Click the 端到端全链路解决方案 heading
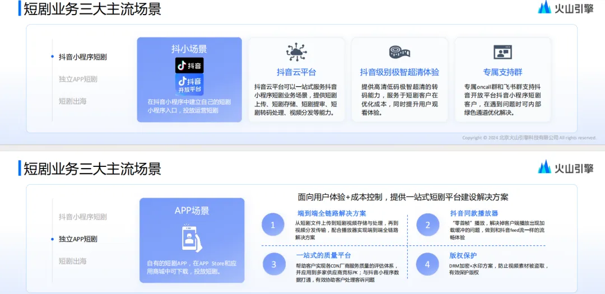This screenshot has width=605, height=294. pos(332,213)
